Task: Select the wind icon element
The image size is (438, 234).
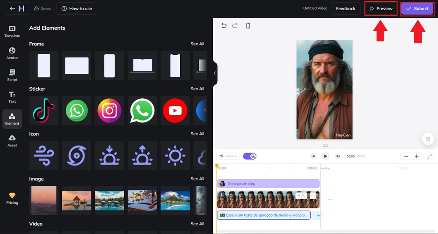Action: coord(44,156)
